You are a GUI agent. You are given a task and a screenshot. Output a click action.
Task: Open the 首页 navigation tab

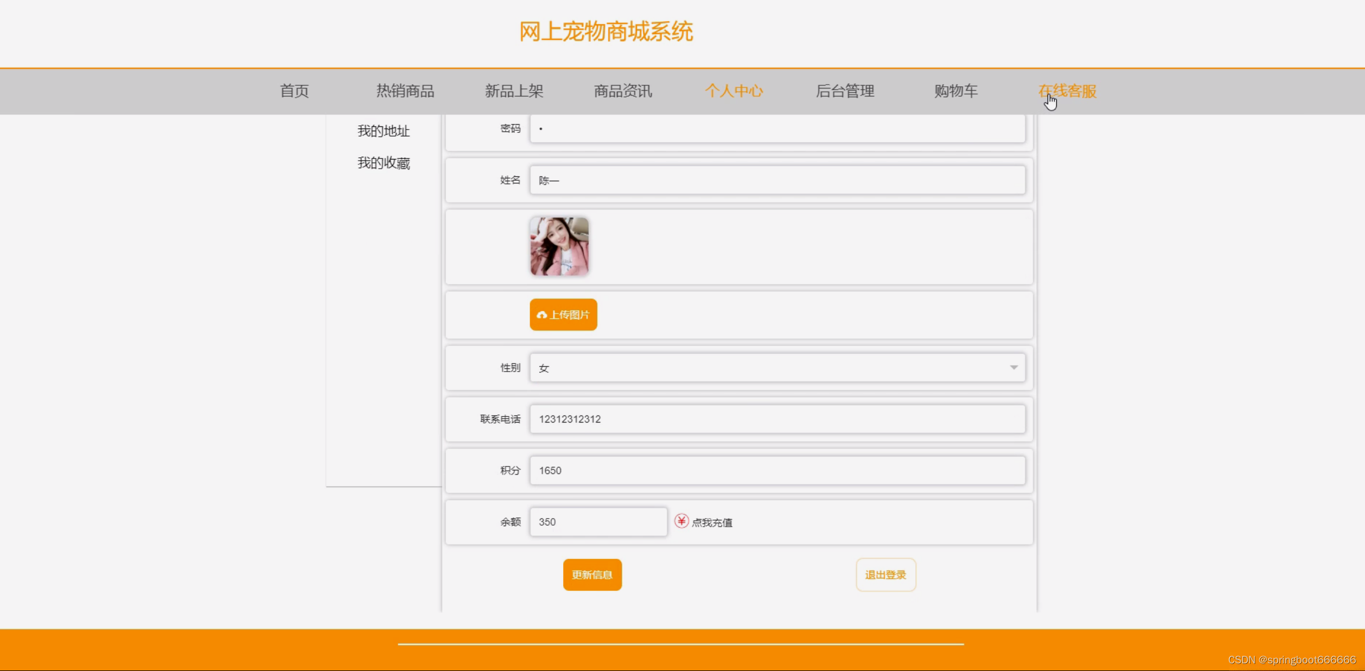pyautogui.click(x=294, y=91)
